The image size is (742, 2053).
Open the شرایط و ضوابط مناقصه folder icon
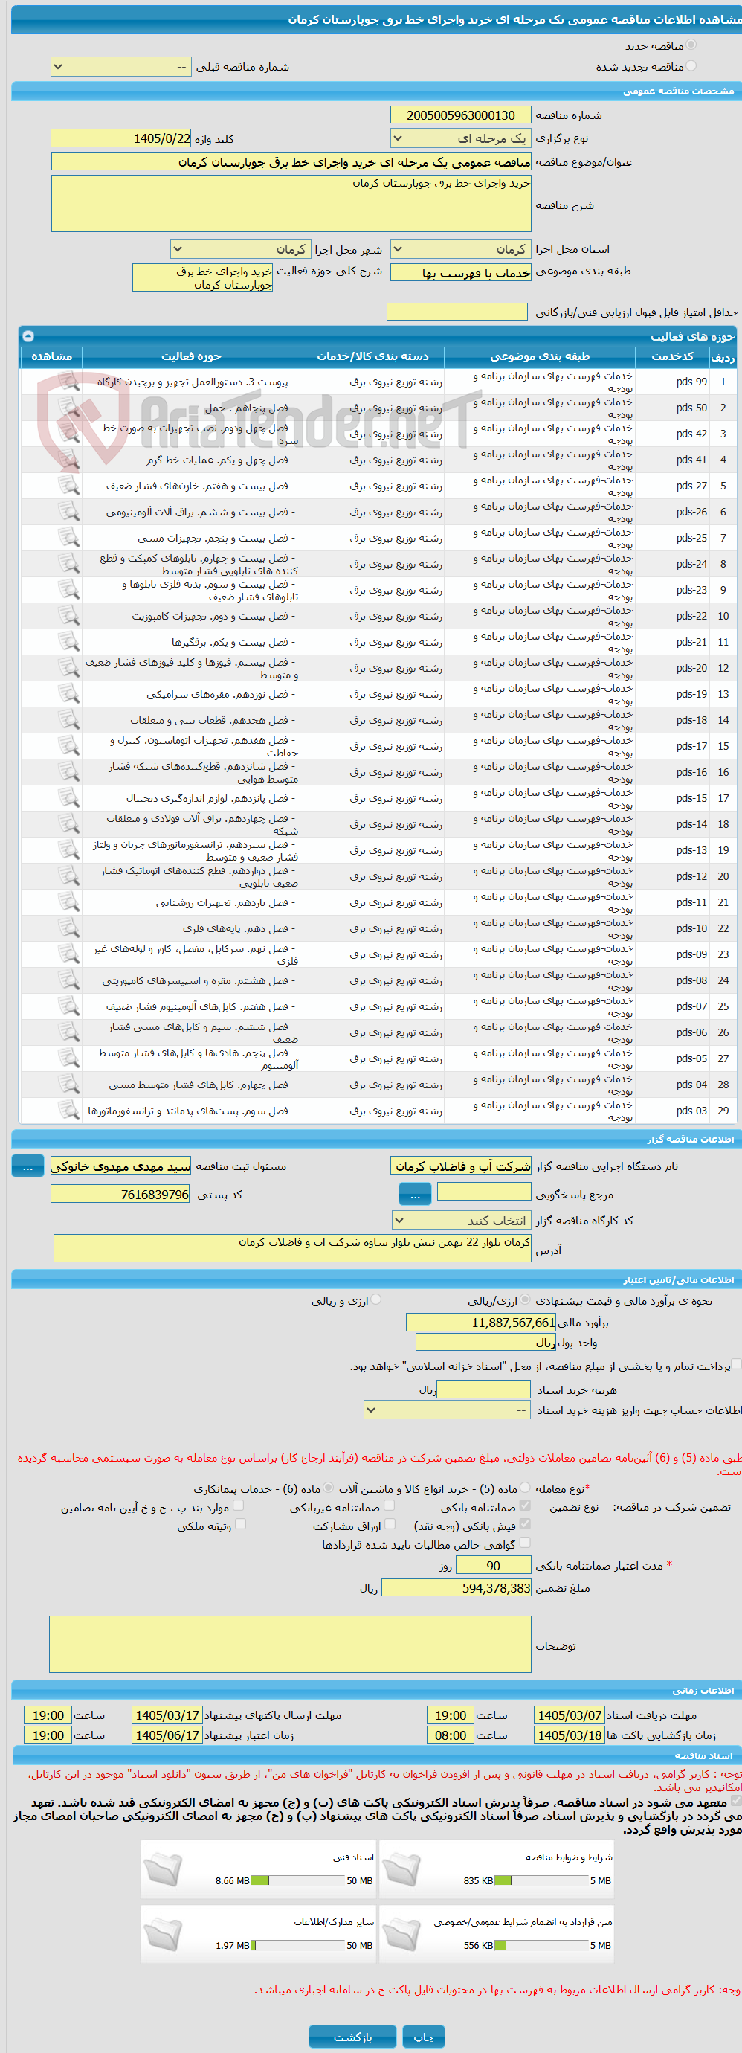tap(401, 1869)
